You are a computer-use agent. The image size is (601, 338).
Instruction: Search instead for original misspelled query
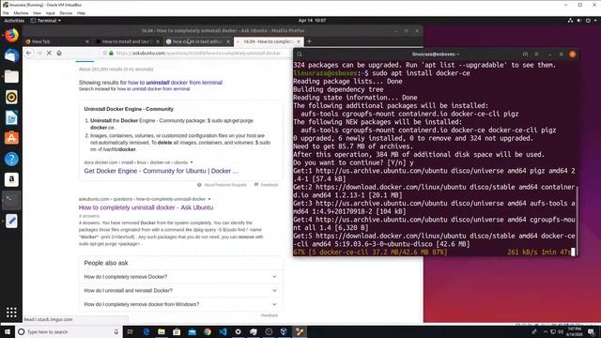click(154, 89)
